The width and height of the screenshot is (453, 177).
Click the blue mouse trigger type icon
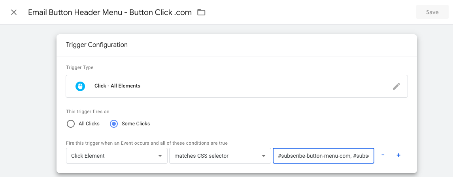click(x=80, y=86)
